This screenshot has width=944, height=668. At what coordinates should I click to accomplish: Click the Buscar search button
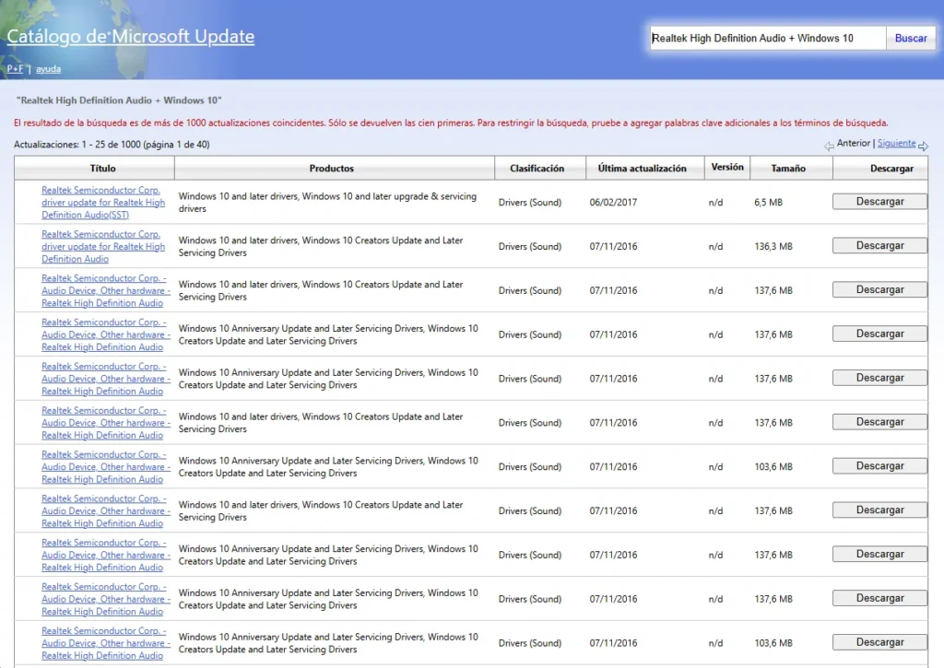click(910, 38)
